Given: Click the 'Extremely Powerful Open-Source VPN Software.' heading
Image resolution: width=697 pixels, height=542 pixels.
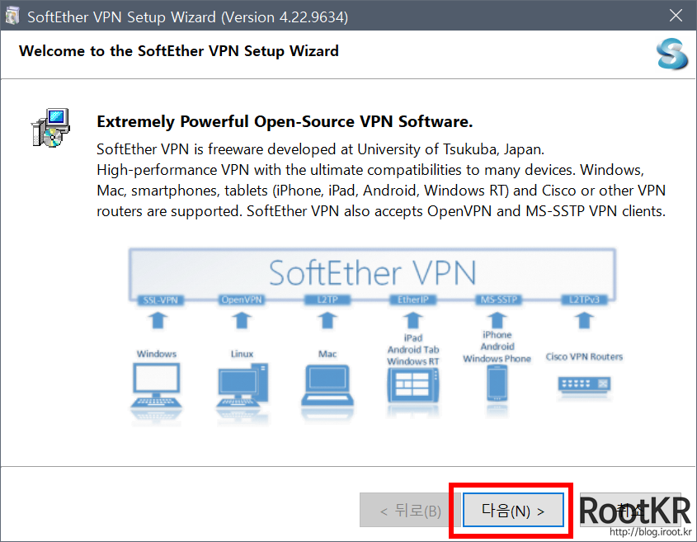Looking at the screenshot, I should 285,121.
